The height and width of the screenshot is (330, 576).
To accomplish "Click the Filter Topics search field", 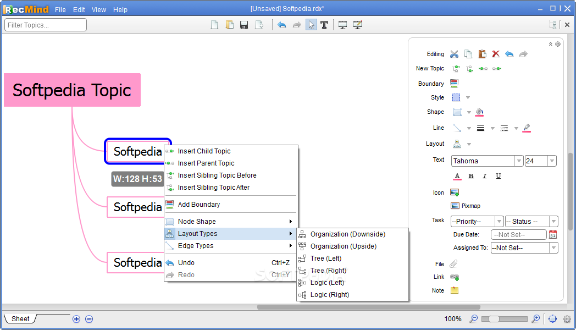I will pos(46,25).
